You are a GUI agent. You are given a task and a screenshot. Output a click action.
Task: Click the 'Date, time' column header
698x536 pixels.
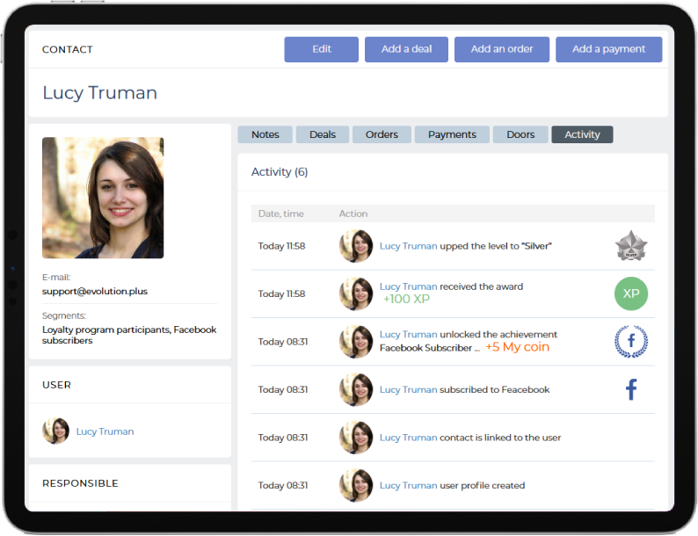[x=281, y=214]
